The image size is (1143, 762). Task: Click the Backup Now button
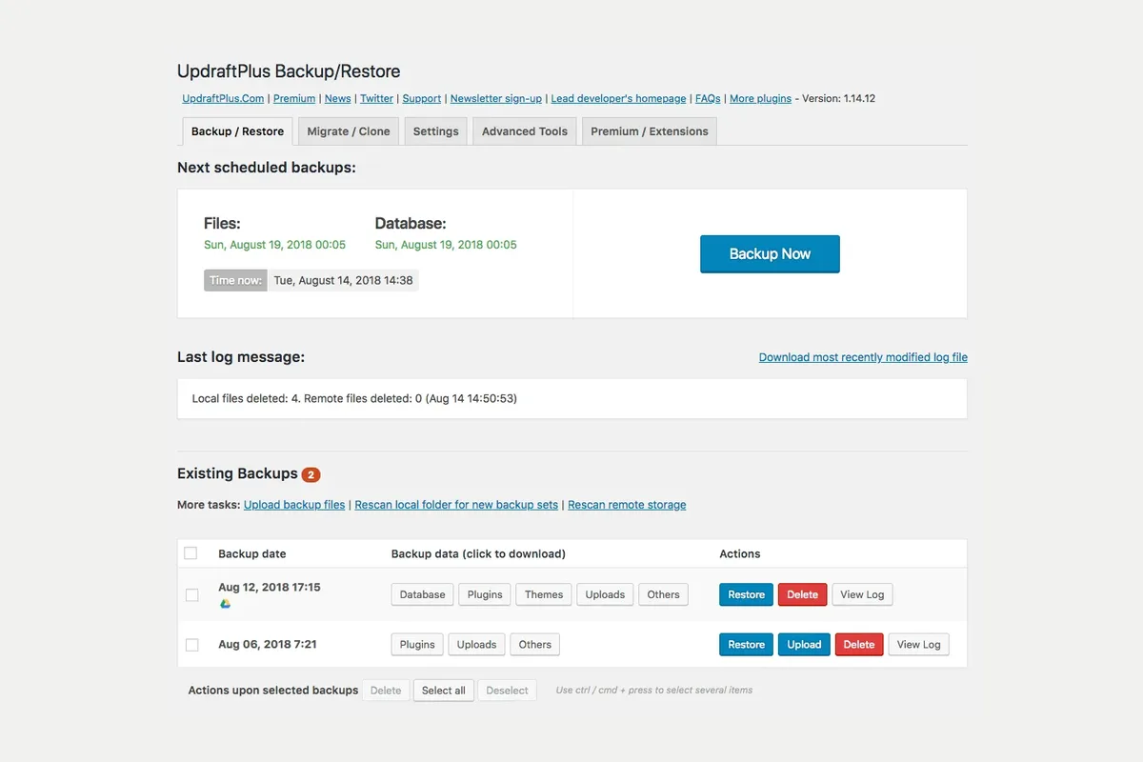click(x=770, y=254)
